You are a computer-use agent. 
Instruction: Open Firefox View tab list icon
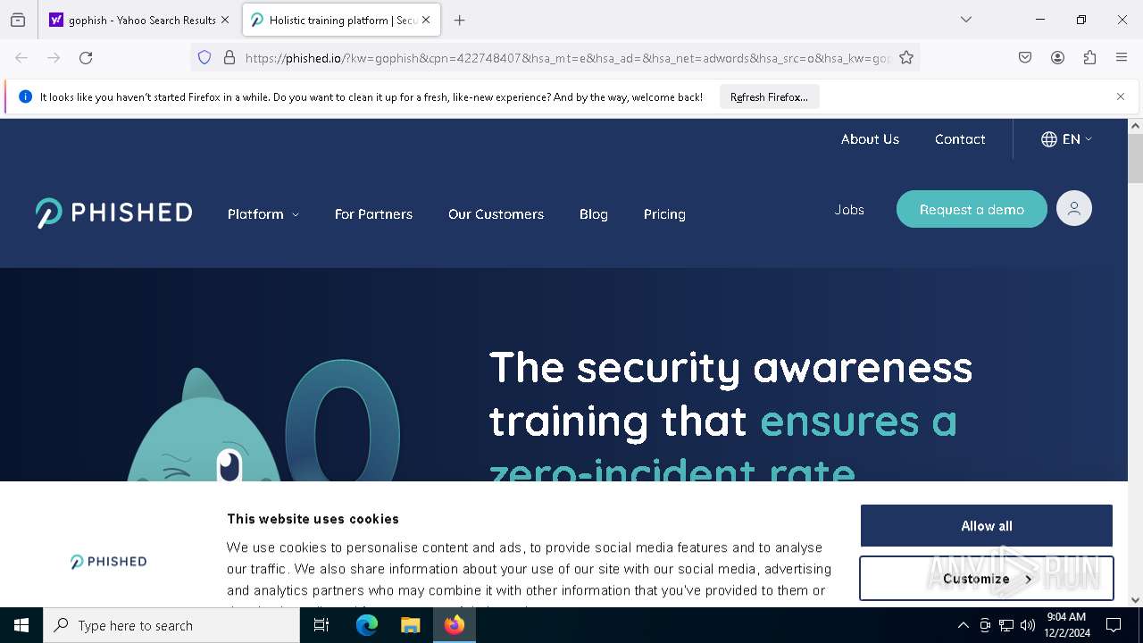18,20
